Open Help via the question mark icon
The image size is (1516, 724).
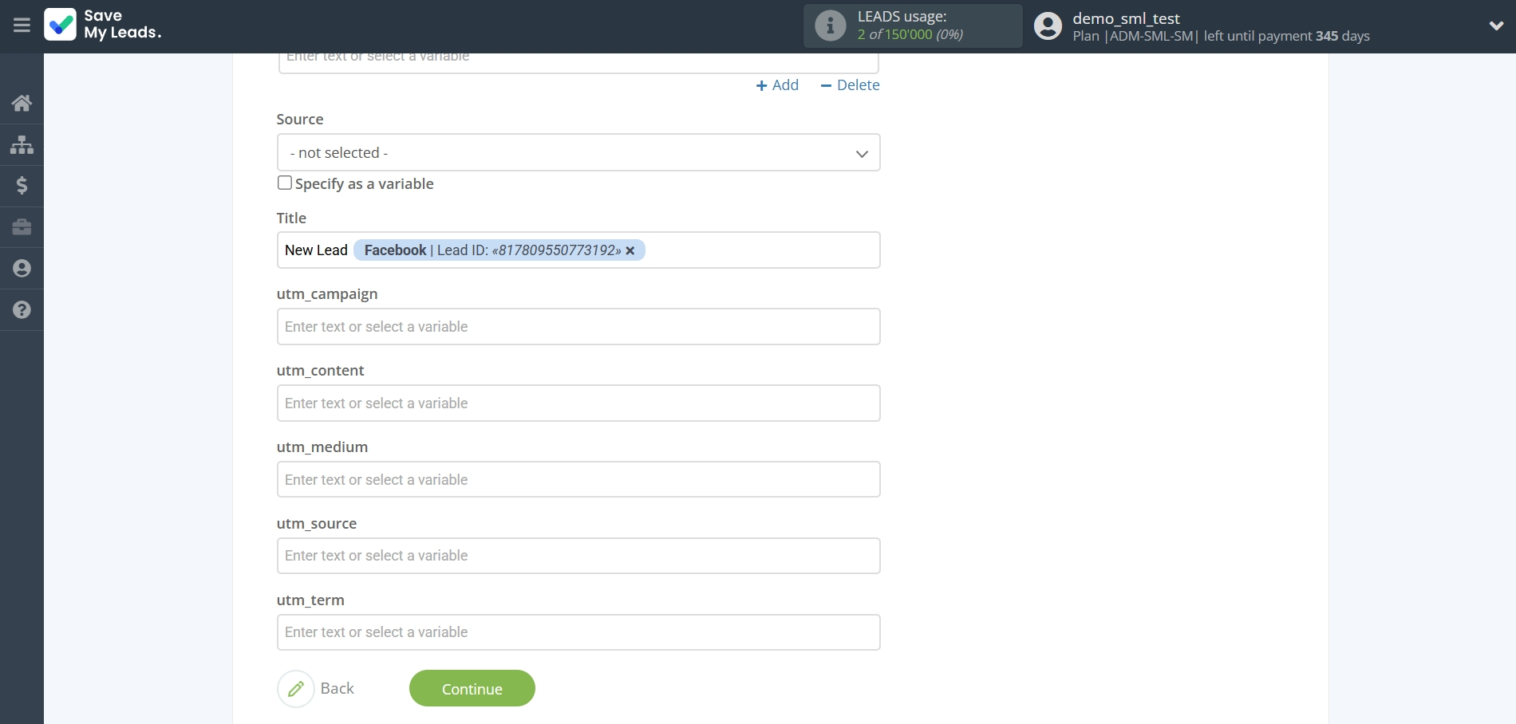[x=21, y=309]
